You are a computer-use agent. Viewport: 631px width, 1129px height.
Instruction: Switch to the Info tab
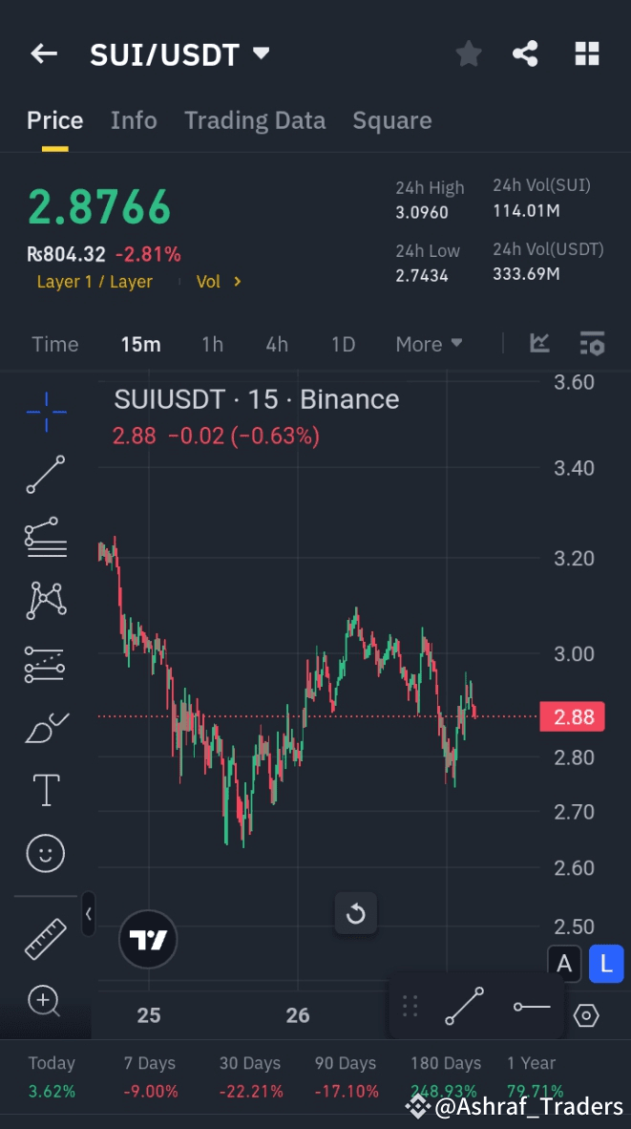(x=133, y=120)
